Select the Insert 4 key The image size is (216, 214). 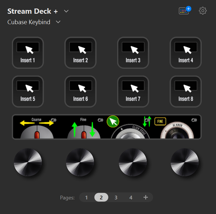pos(186,53)
